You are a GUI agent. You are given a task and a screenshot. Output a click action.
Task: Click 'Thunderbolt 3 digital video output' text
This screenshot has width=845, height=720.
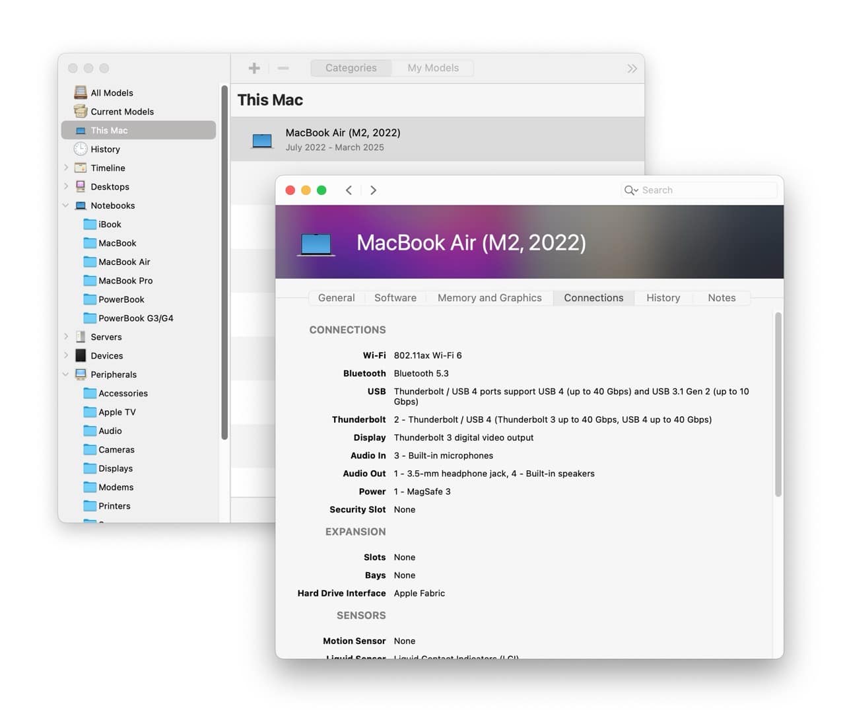pyautogui.click(x=463, y=437)
